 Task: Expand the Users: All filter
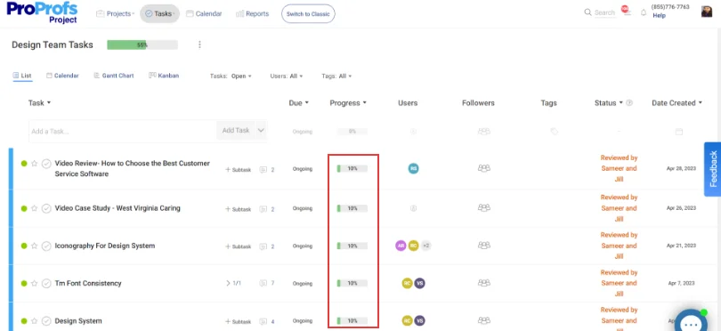coord(287,77)
